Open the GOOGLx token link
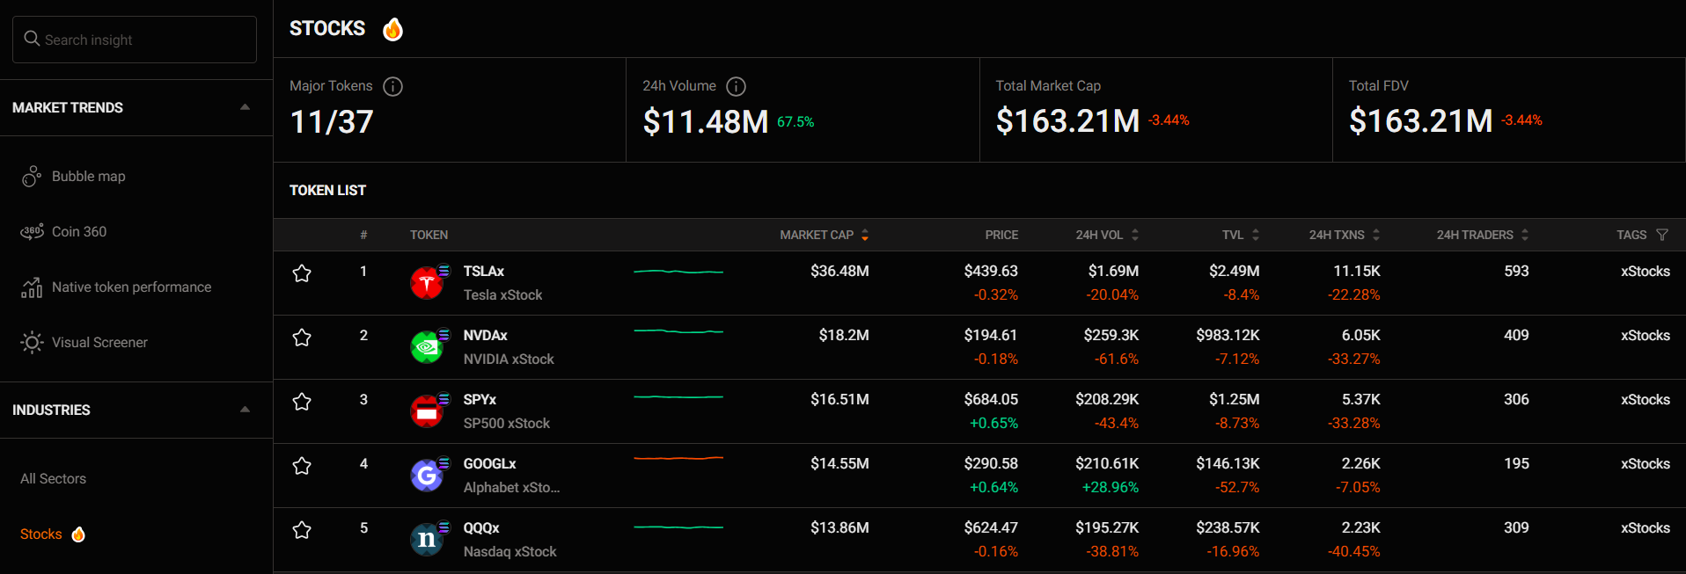The image size is (1686, 574). (489, 464)
